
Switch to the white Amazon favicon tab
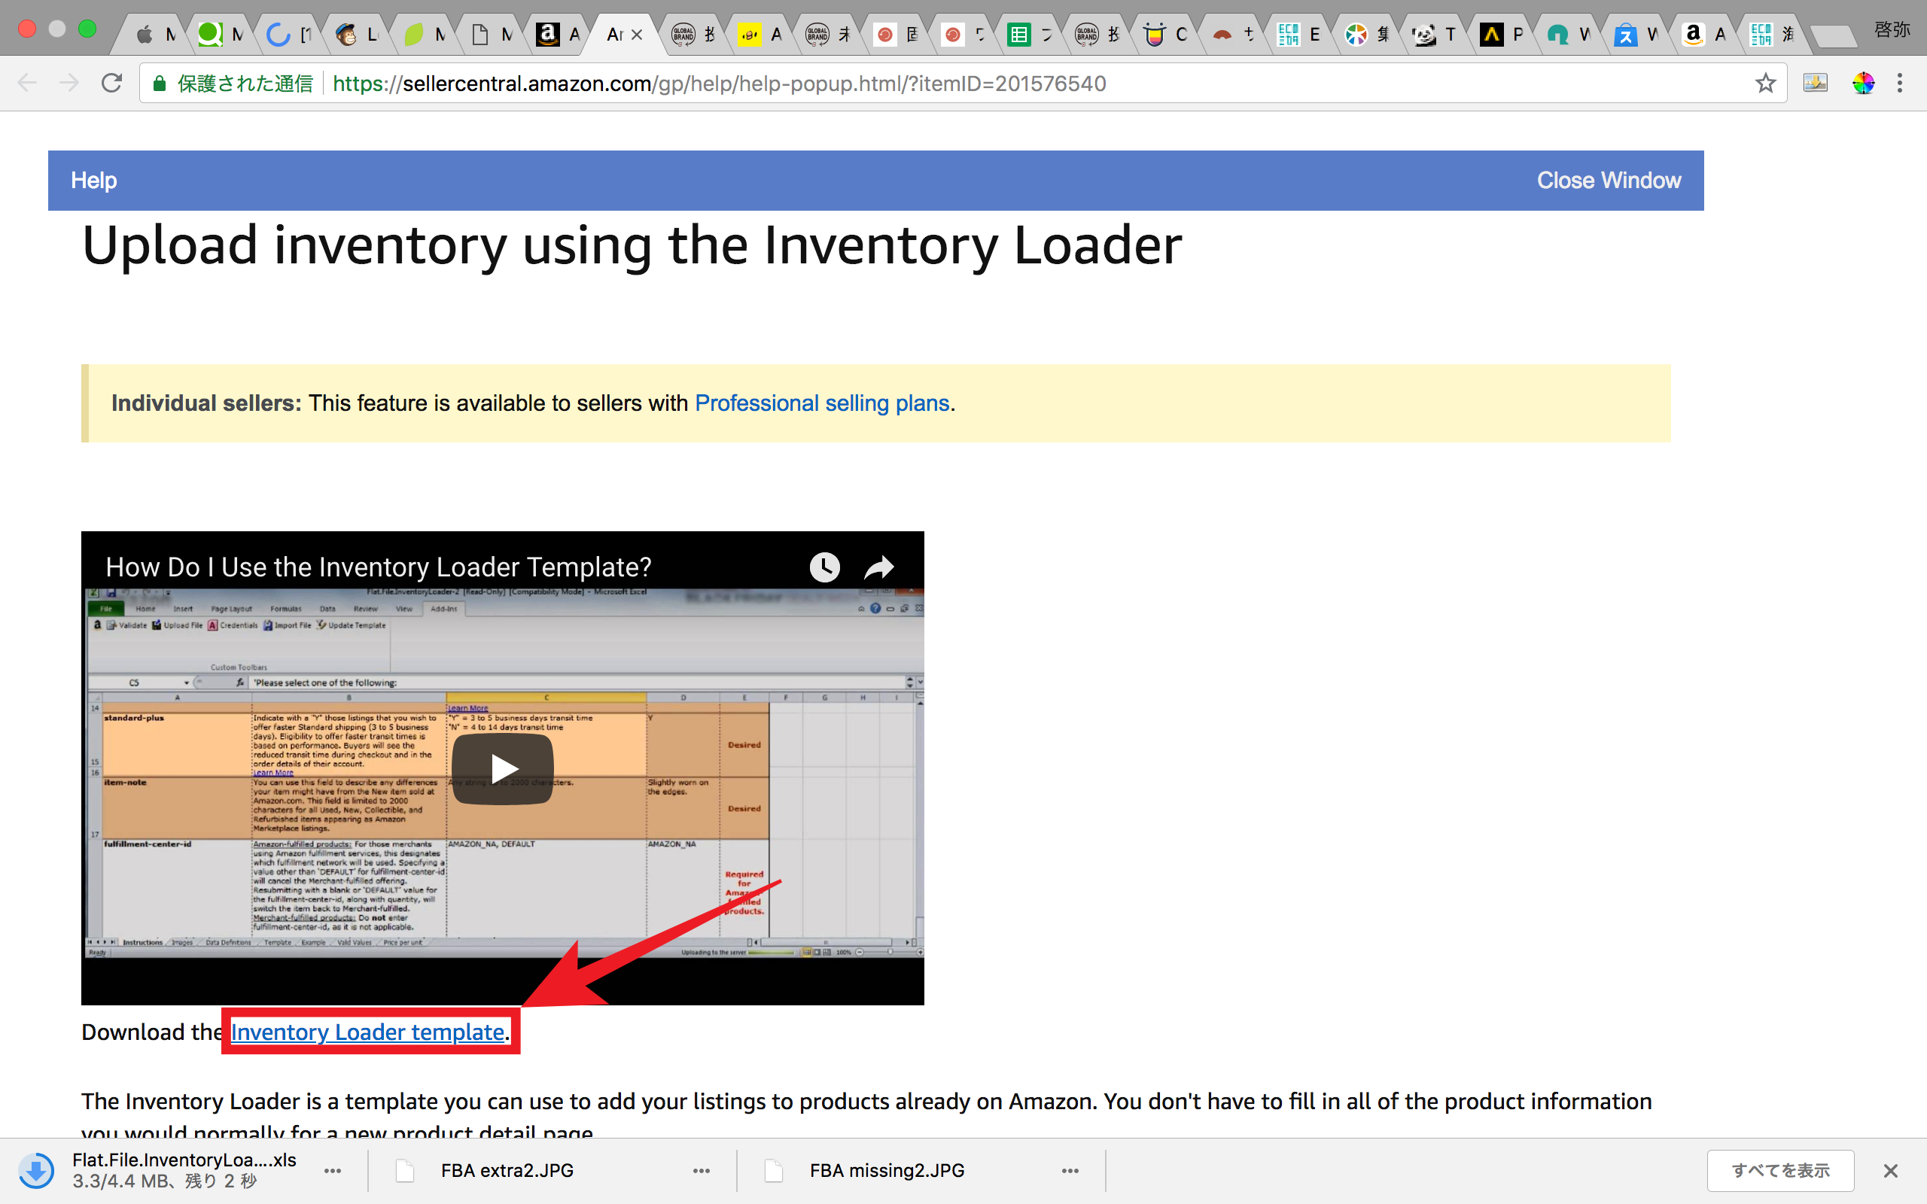coord(1693,35)
